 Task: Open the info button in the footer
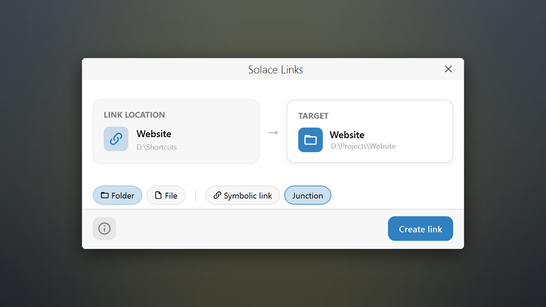tap(104, 228)
